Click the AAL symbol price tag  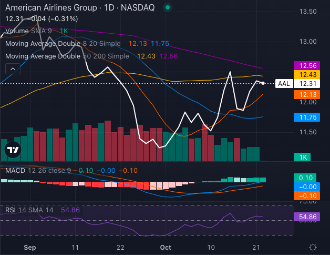click(284, 84)
